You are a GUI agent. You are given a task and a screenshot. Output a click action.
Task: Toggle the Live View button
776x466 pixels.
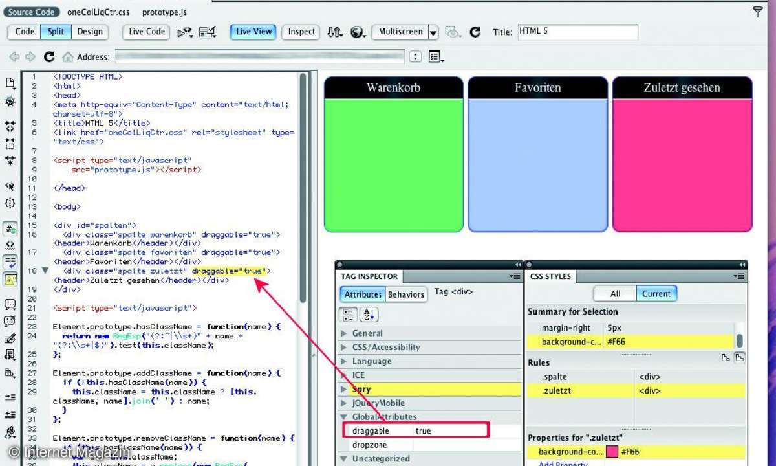253,32
